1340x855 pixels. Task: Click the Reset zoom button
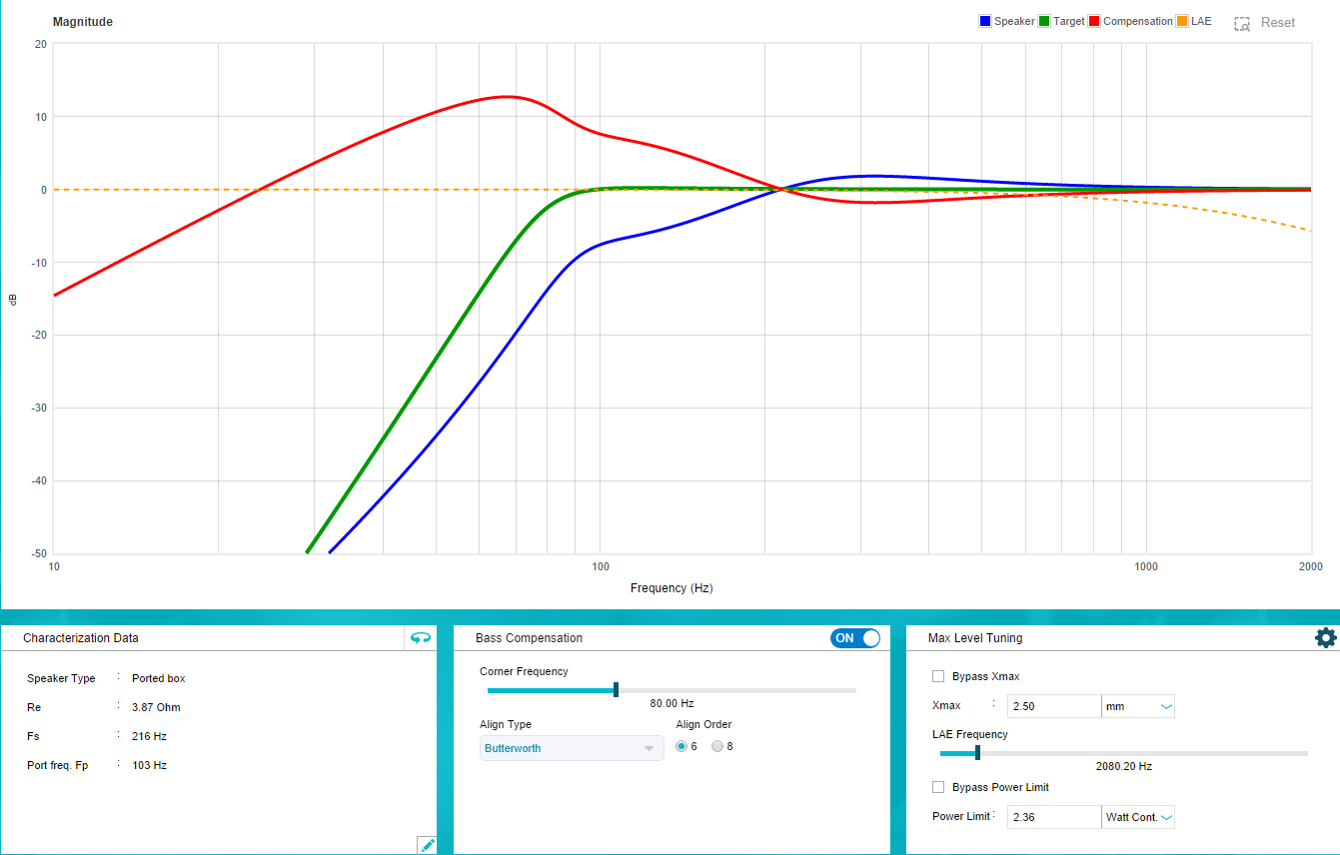point(1277,23)
